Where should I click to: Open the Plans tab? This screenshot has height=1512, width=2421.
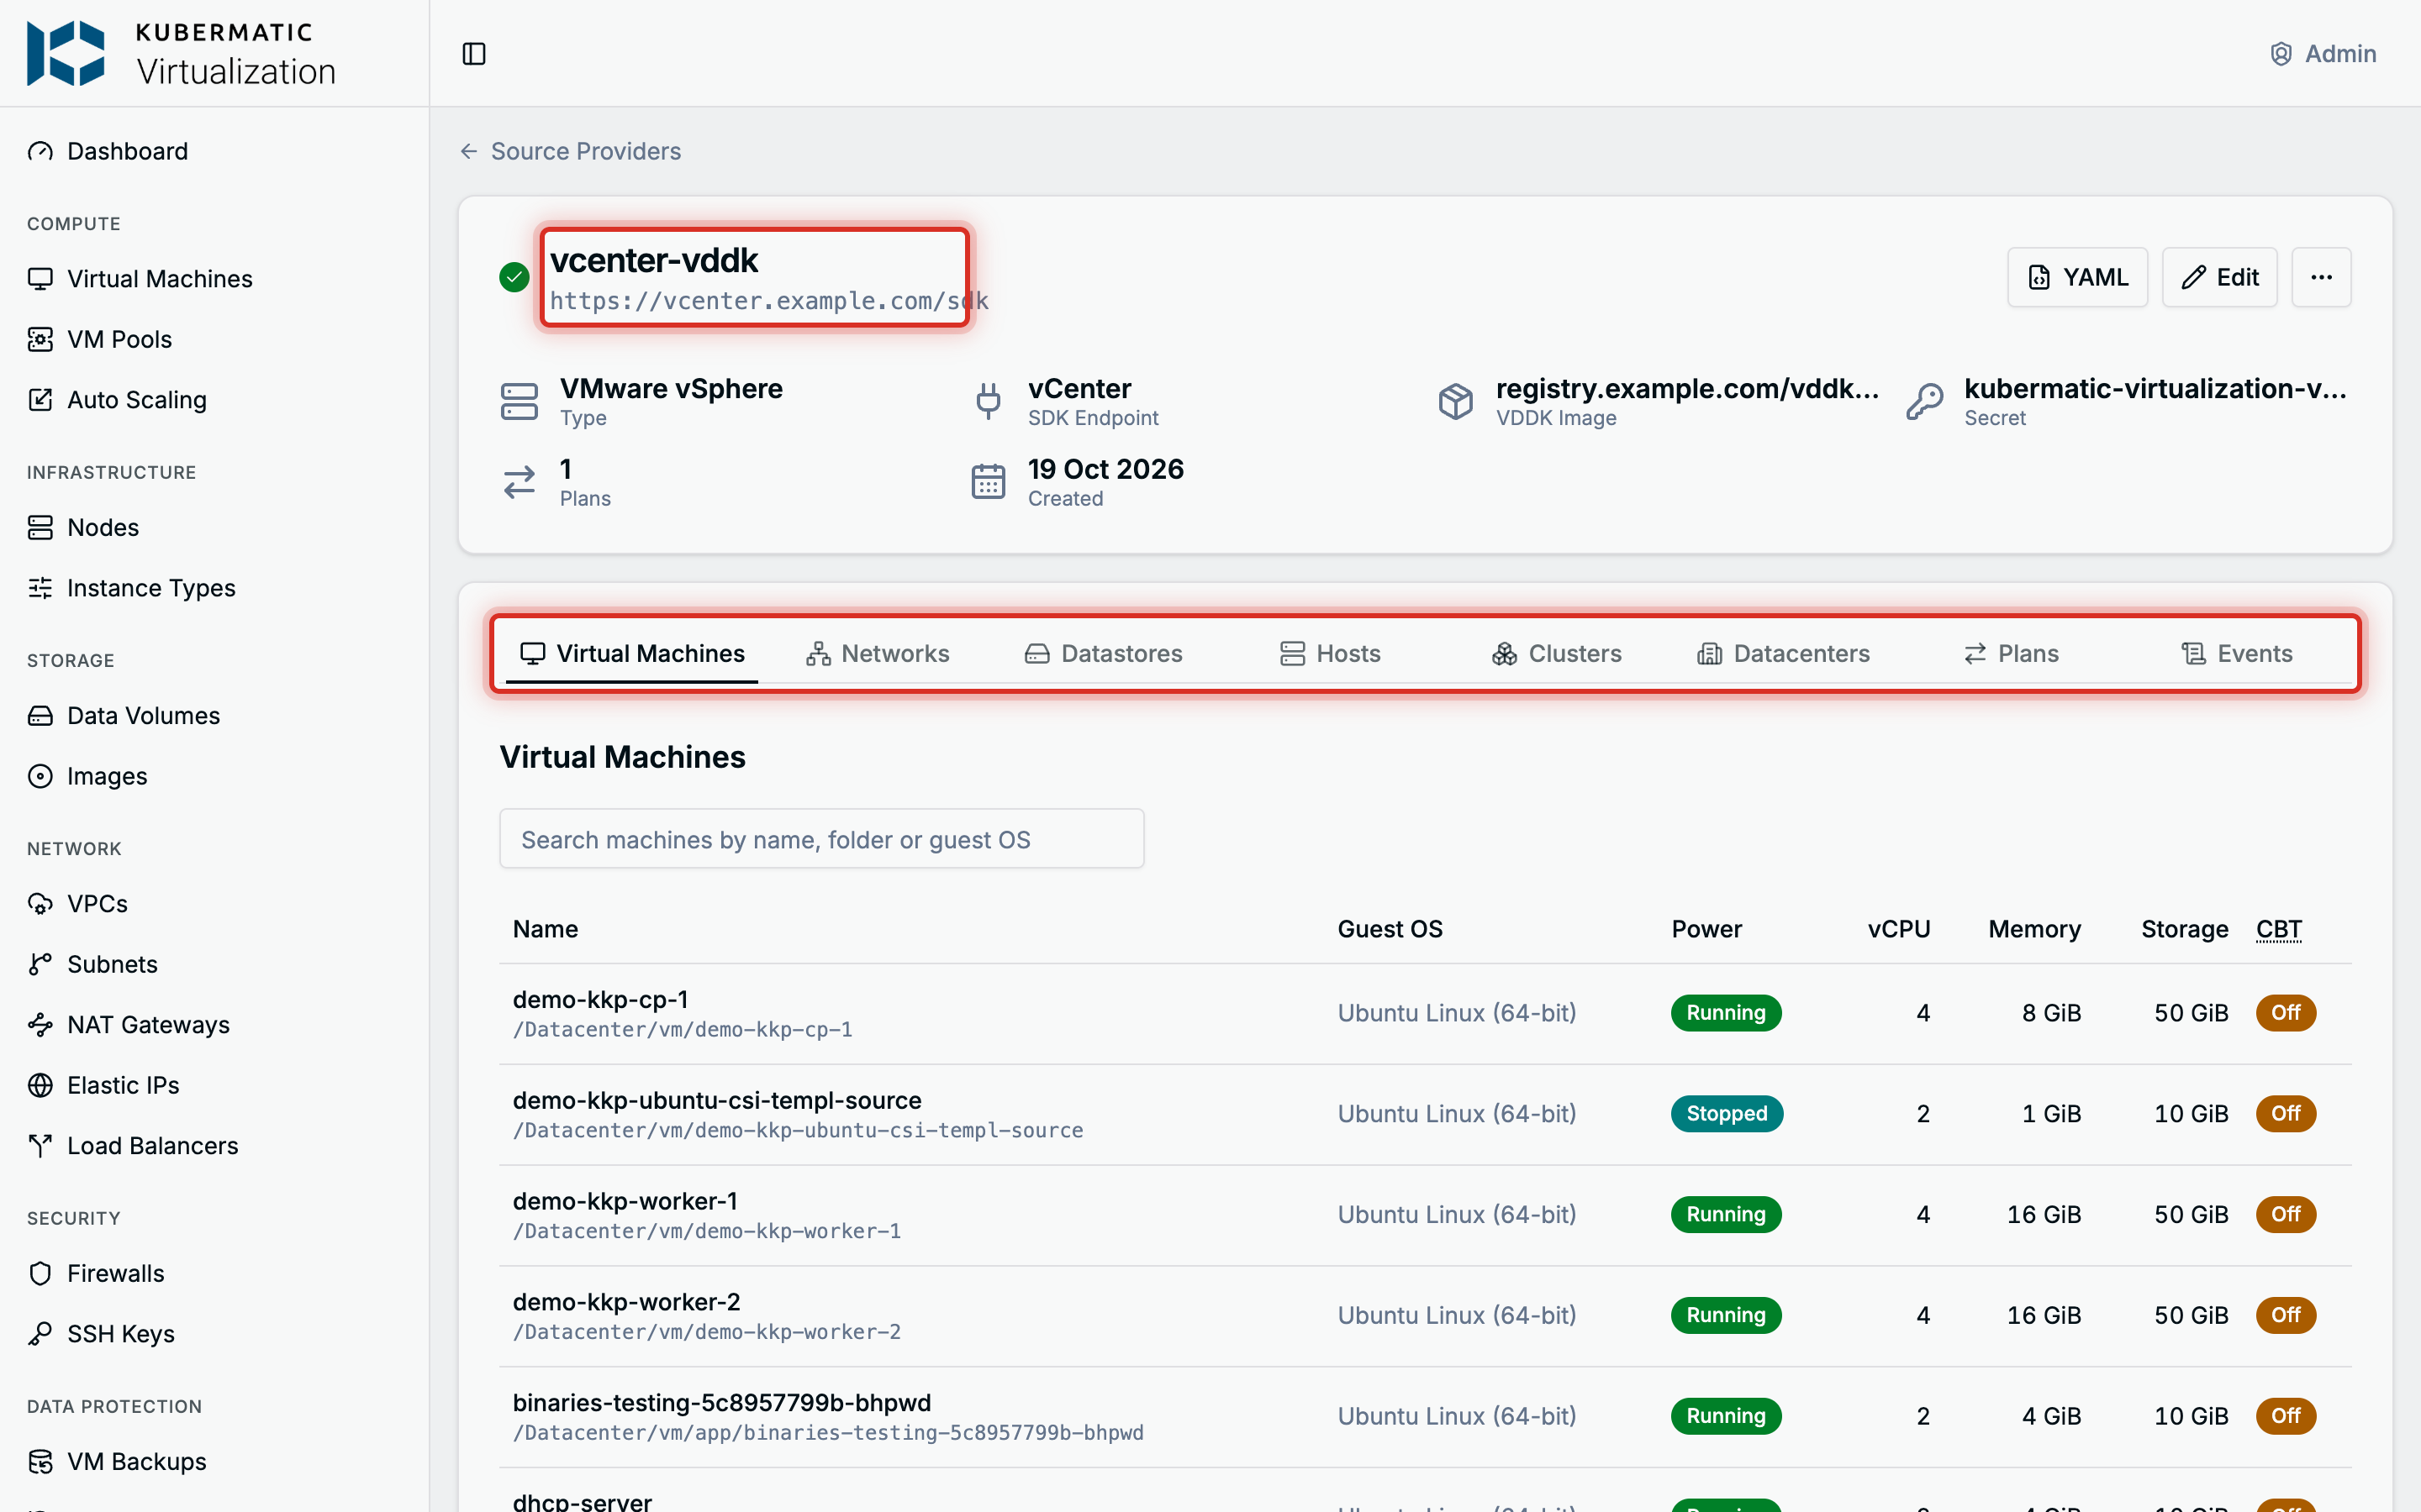[x=2011, y=654]
